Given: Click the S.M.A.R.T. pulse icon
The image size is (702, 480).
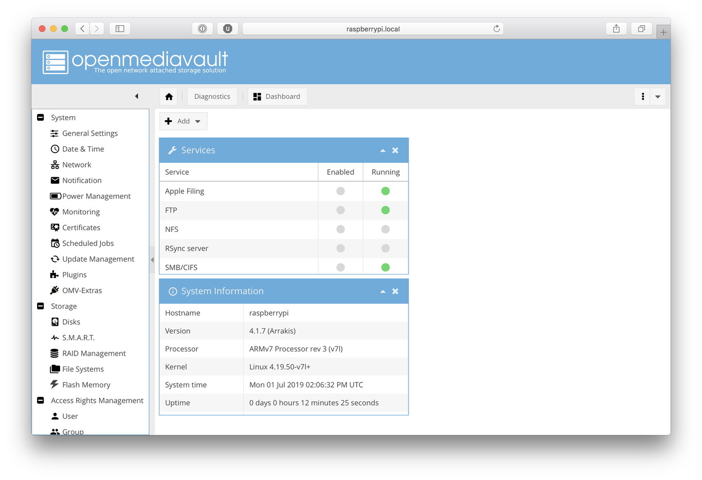Looking at the screenshot, I should (54, 338).
